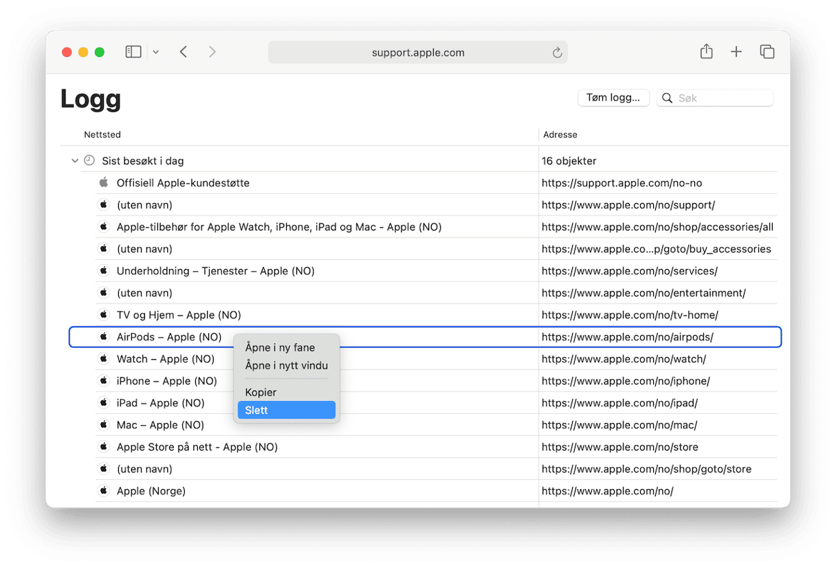Image resolution: width=836 pixels, height=568 pixels.
Task: Open the sidebar dropdown chevron
Action: click(155, 52)
